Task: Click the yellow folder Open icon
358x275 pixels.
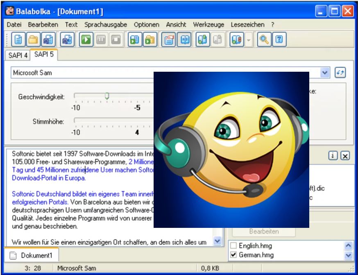Action: [x=33, y=39]
